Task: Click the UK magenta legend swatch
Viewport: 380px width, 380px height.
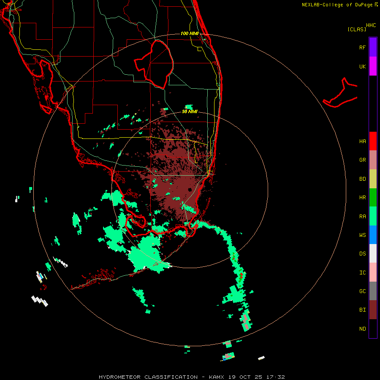Action: point(373,66)
